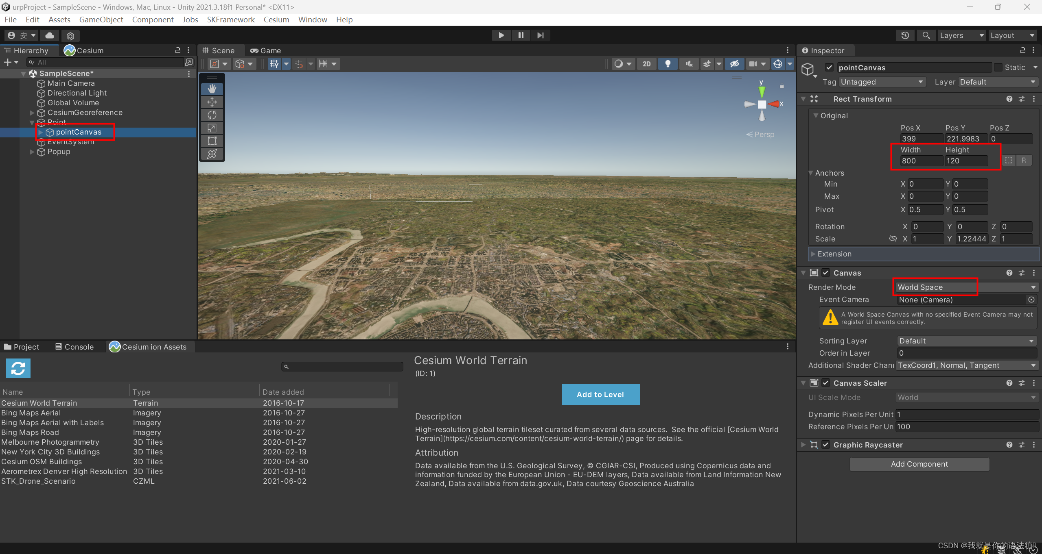This screenshot has width=1042, height=554.
Task: Select the Rotate tool
Action: pos(212,115)
